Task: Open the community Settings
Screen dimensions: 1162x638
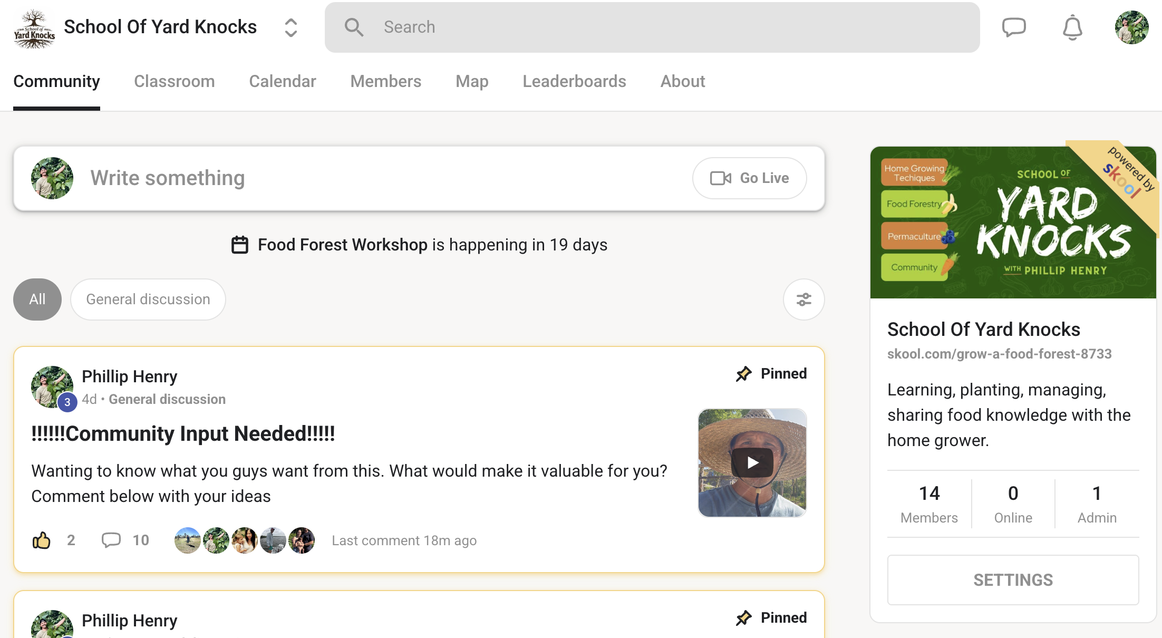Action: pyautogui.click(x=1012, y=579)
